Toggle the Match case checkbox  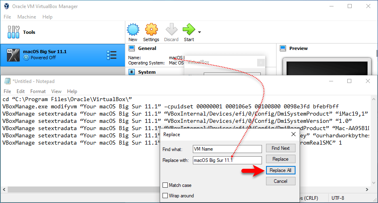coord(165,185)
